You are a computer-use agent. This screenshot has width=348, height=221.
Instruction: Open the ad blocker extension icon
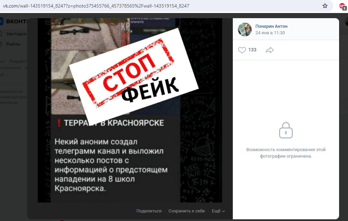coord(343,7)
